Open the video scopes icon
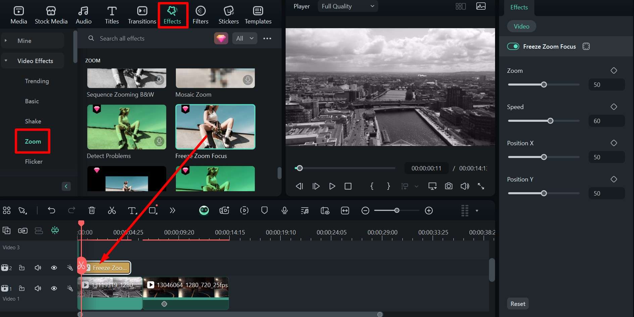This screenshot has width=634, height=317. click(481, 6)
